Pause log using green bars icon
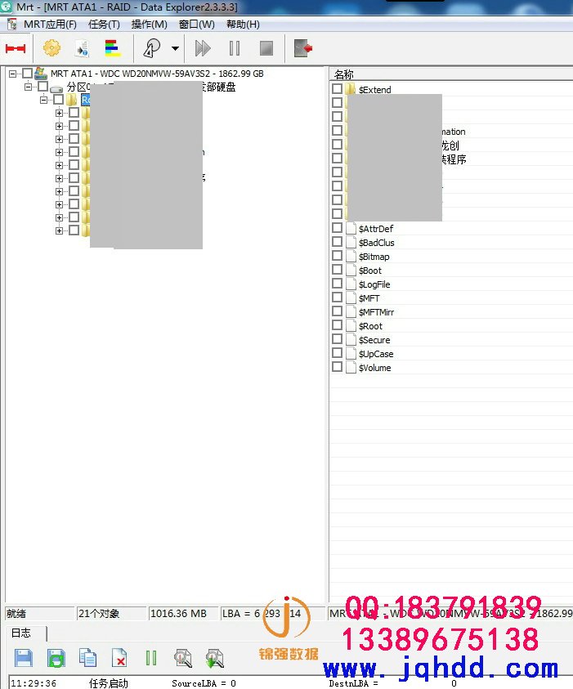This screenshot has height=689, width=573. [150, 658]
